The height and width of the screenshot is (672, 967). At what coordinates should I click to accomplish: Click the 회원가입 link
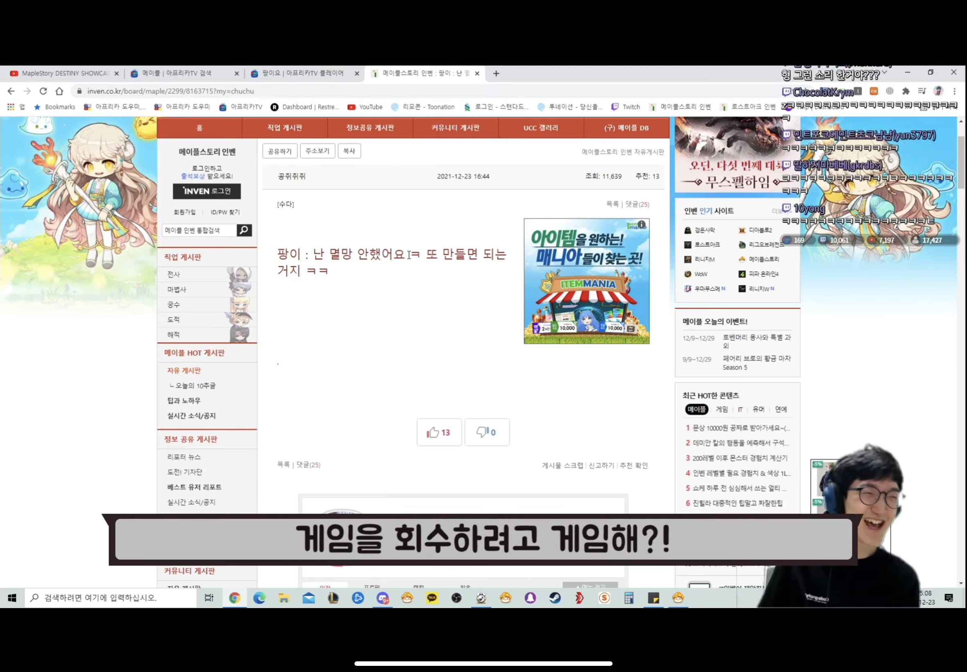pos(185,212)
